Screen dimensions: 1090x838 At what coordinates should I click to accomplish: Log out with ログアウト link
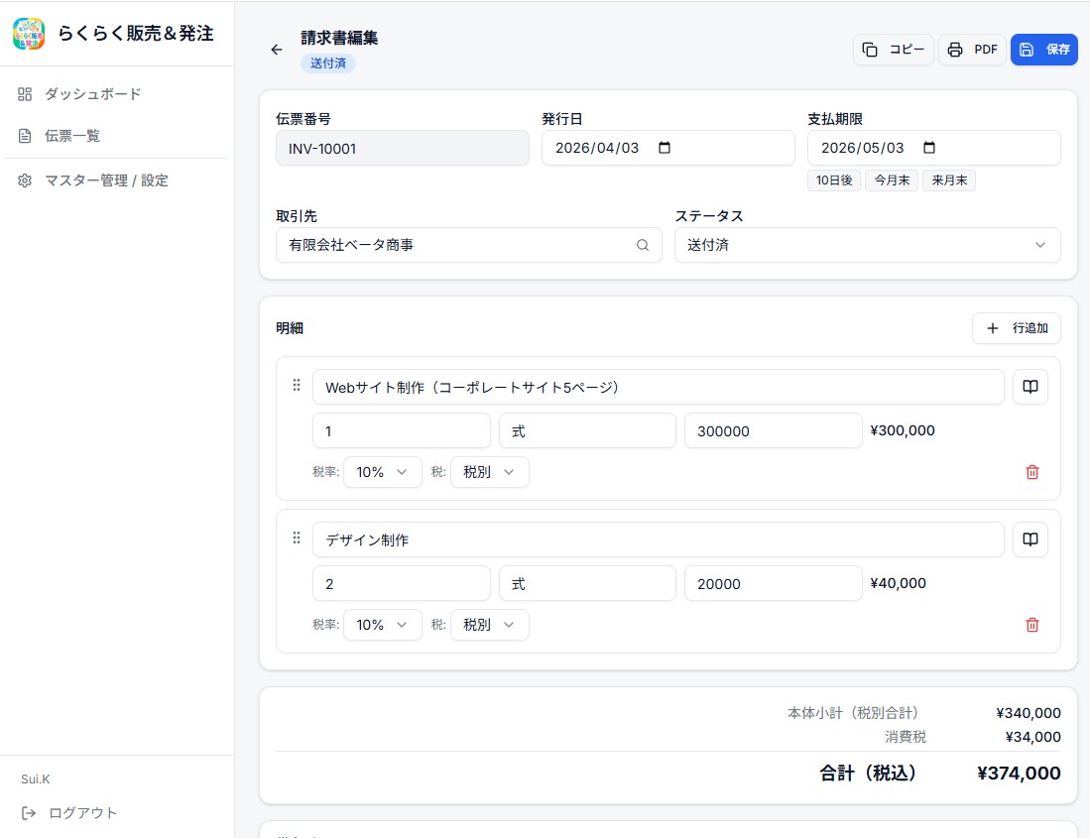click(69, 813)
